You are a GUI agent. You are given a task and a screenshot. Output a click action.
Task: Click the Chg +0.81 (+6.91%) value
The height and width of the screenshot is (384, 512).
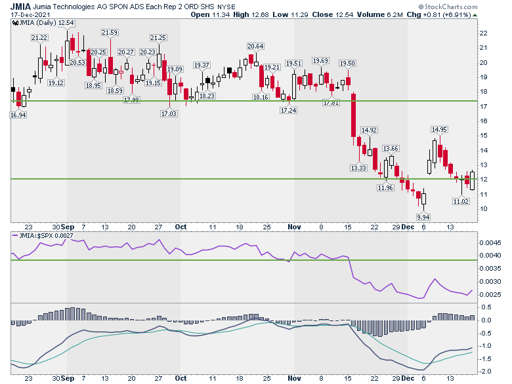click(x=438, y=14)
